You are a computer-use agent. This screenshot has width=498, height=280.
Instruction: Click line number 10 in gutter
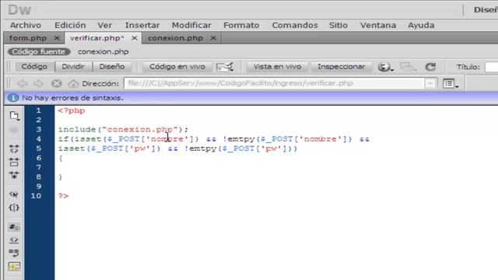(x=36, y=196)
